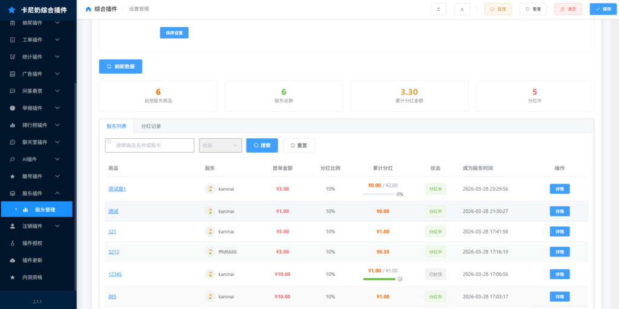Switch to the 分红记录 tab
This screenshot has width=619, height=309.
[x=151, y=126]
